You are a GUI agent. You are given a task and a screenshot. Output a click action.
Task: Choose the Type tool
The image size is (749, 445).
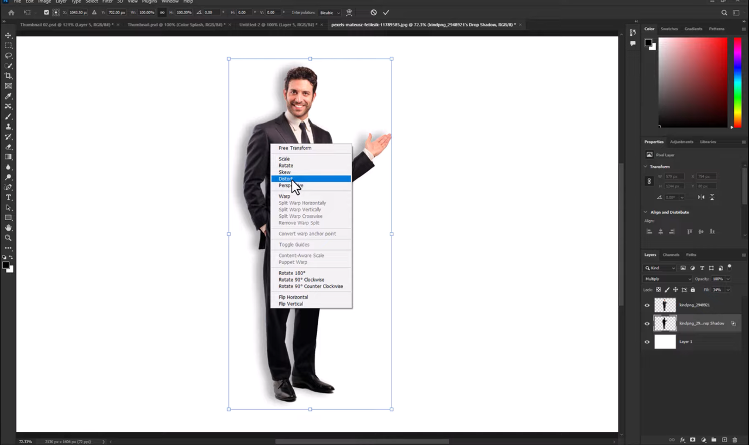8,198
